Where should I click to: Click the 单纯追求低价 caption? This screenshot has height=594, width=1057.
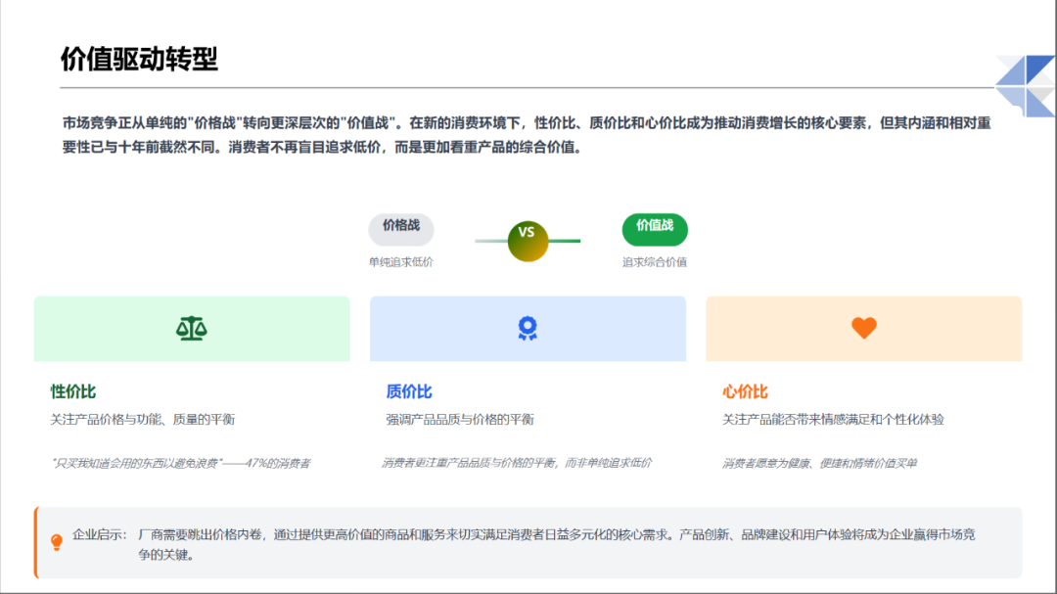click(x=401, y=262)
